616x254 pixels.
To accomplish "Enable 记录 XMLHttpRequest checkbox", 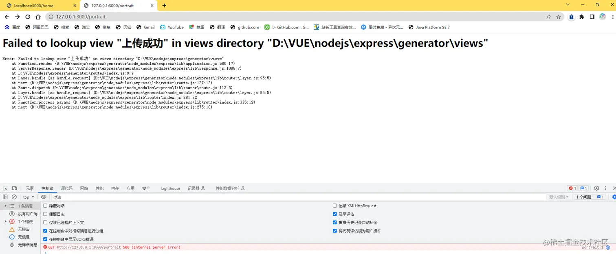I will point(335,206).
